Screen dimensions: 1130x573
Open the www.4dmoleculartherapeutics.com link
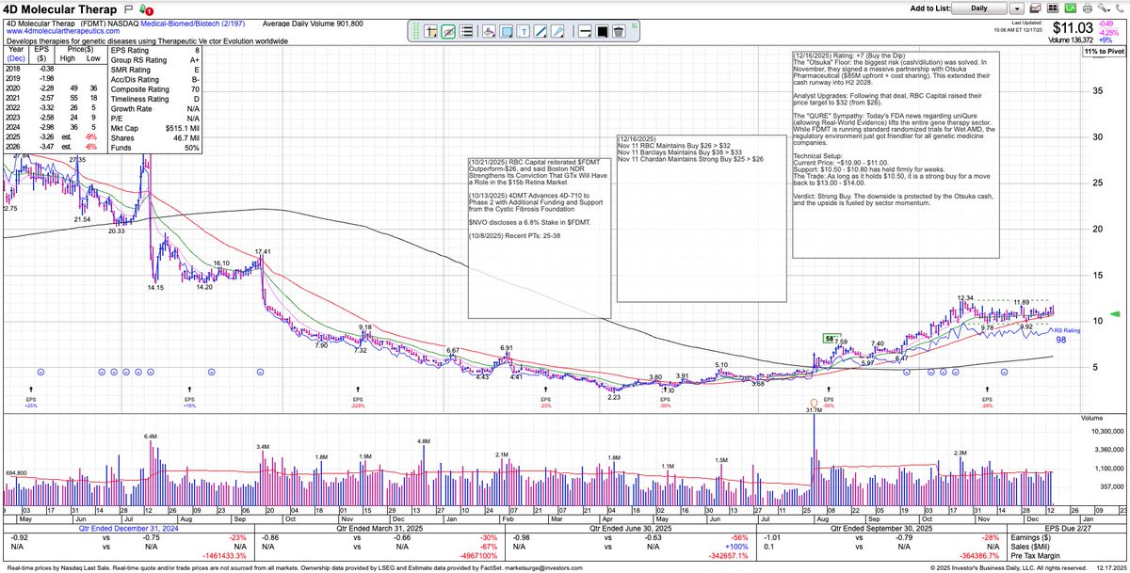pyautogui.click(x=62, y=32)
